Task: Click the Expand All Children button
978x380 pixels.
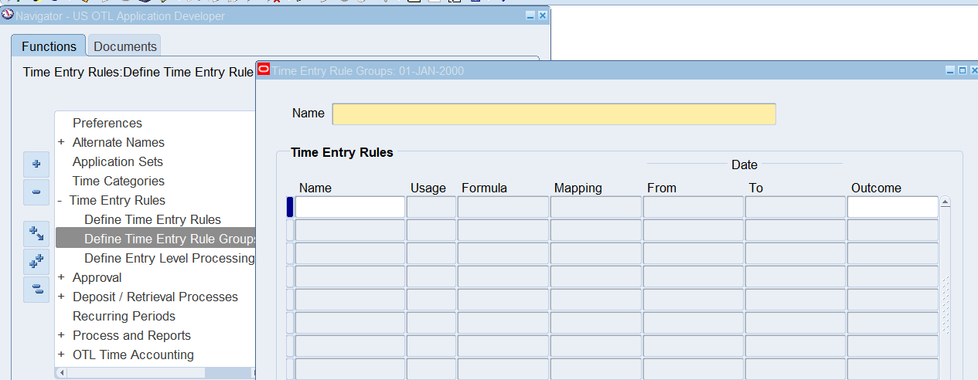Action: 36,233
